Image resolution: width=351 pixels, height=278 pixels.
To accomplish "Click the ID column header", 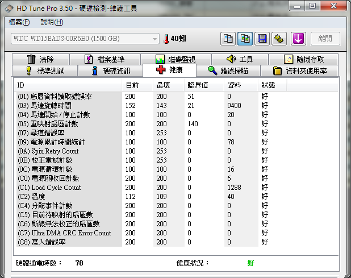I will [68, 85].
